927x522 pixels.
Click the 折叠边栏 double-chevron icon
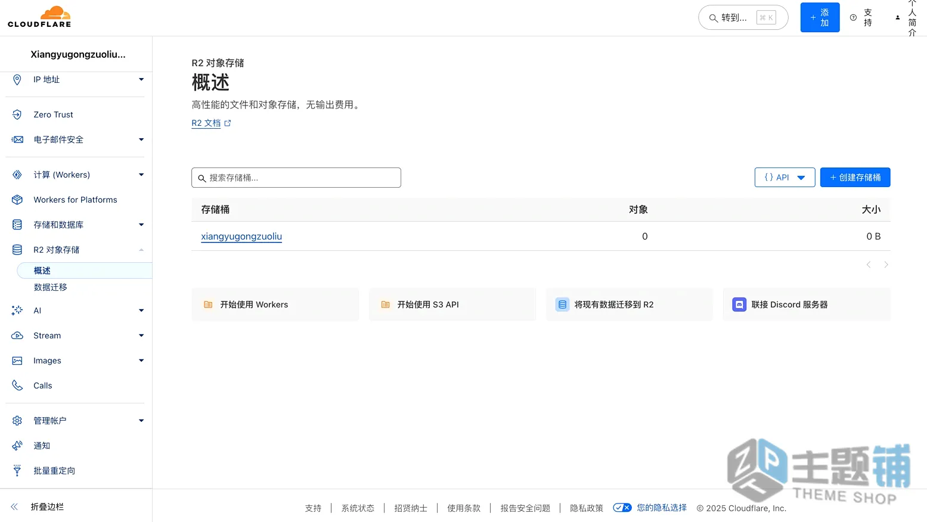[14, 507]
